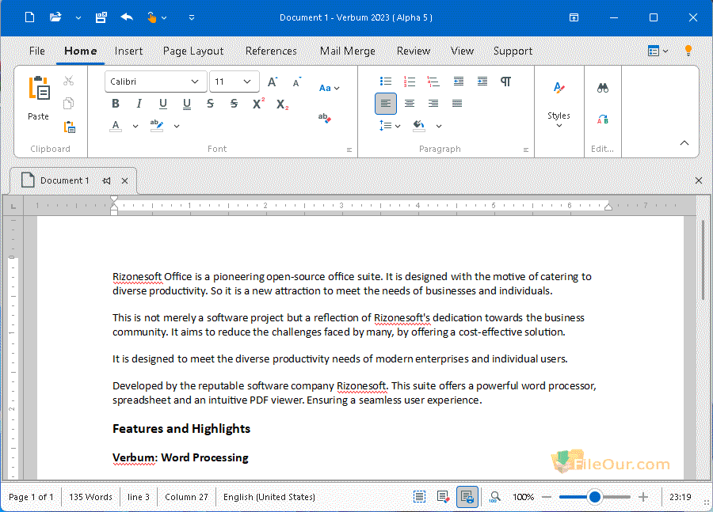Collapse the ribbon with chevron arrow
The height and width of the screenshot is (512, 713).
click(684, 142)
